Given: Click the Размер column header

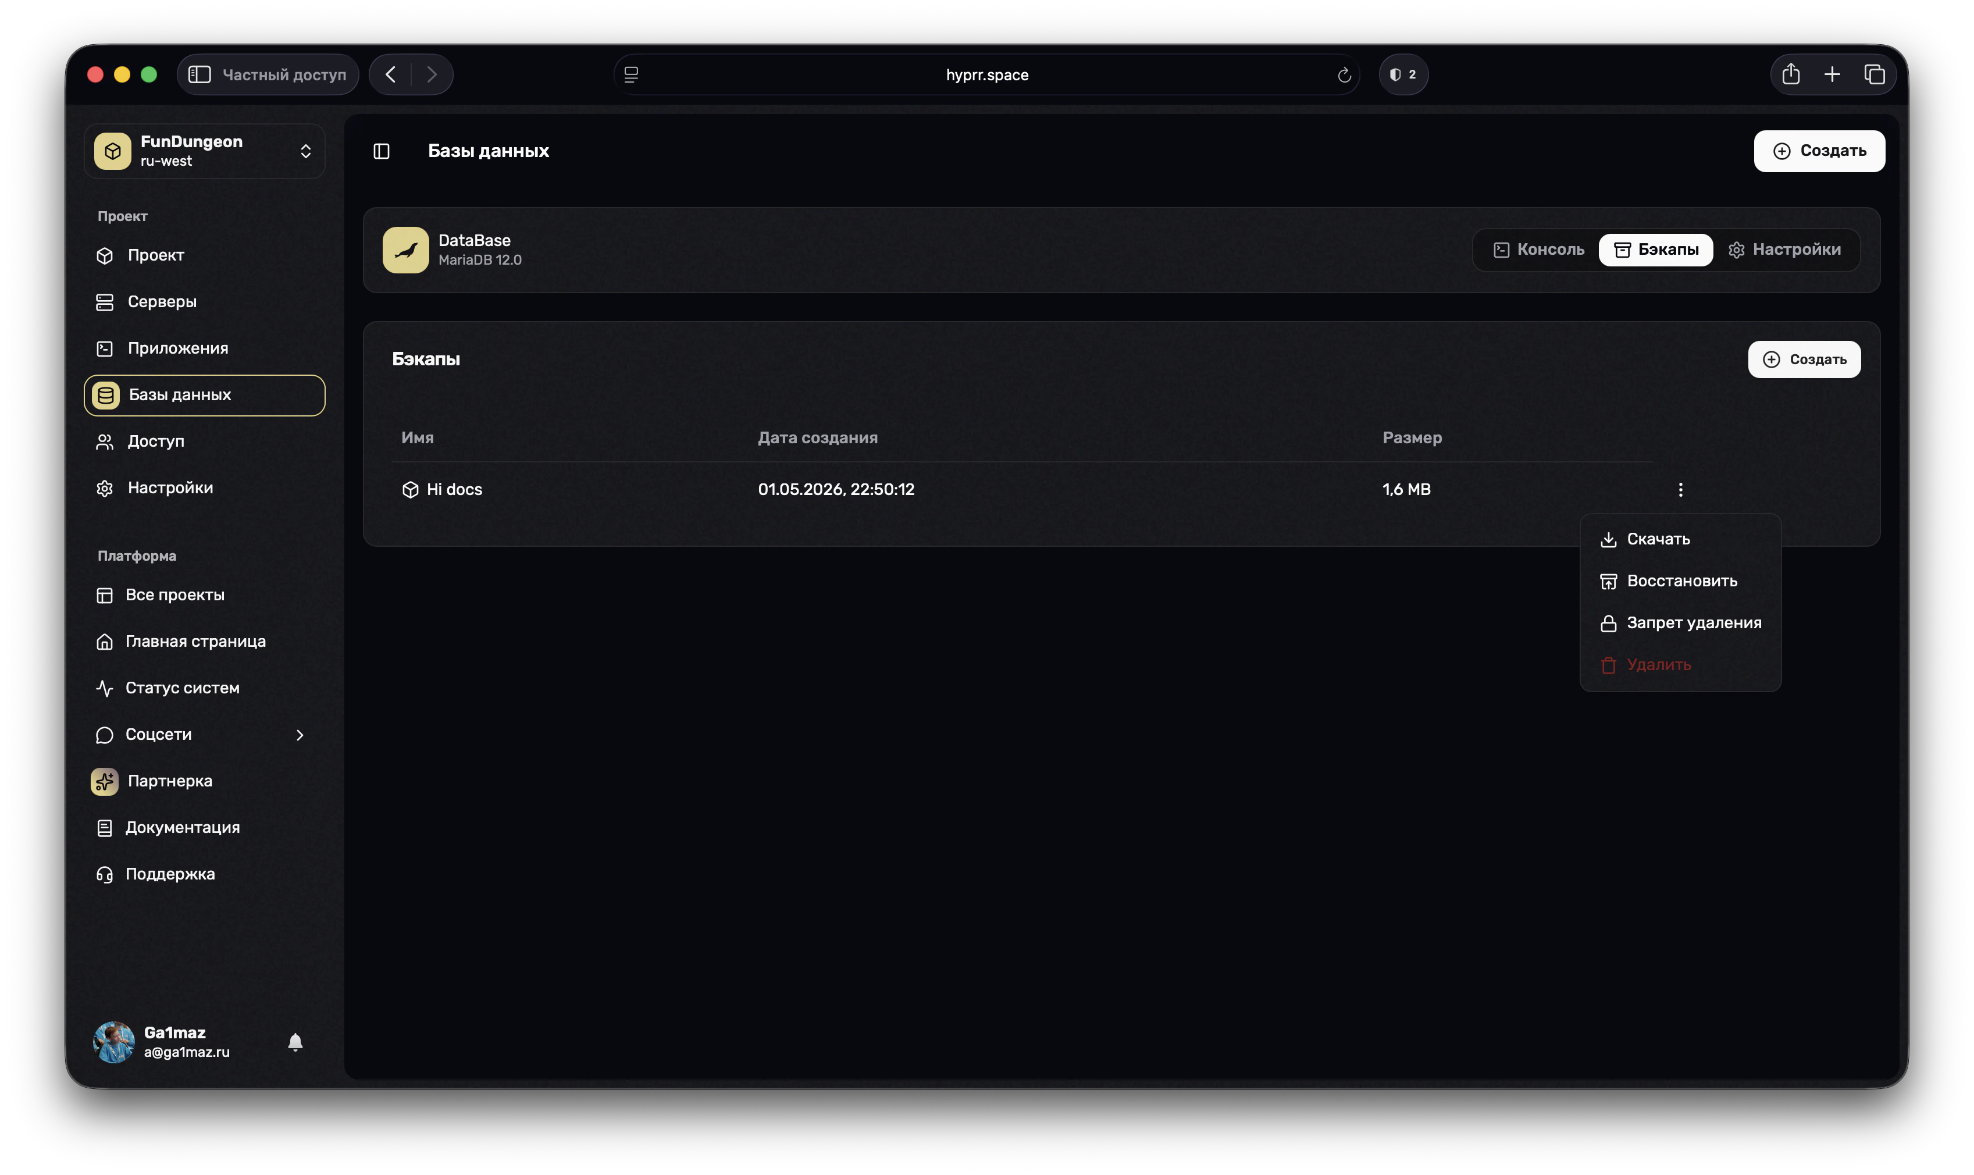Looking at the screenshot, I should tap(1411, 438).
